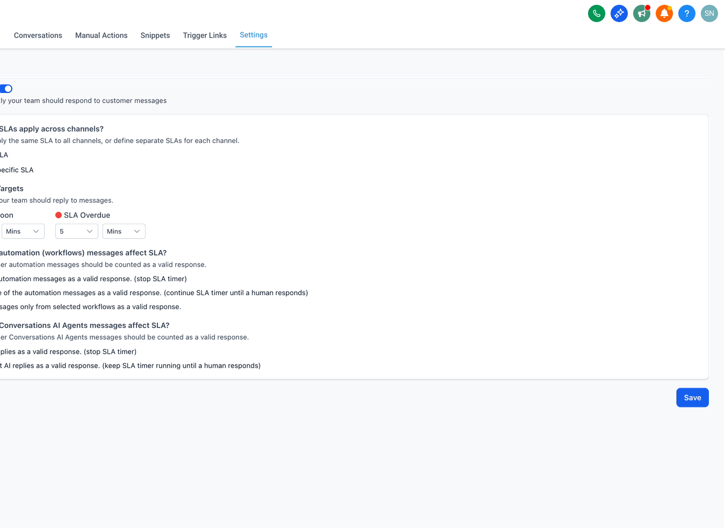Open the green phone dialer icon
The width and height of the screenshot is (725, 529).
pos(597,13)
